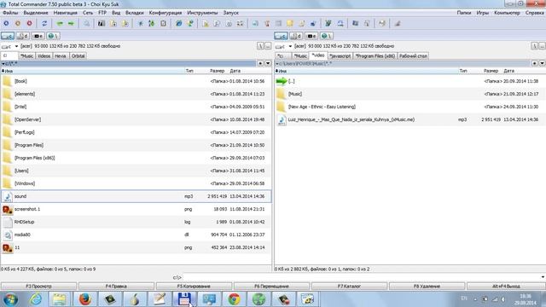Sort left panel by Размер column
This screenshot has width=546, height=307.
point(217,71)
